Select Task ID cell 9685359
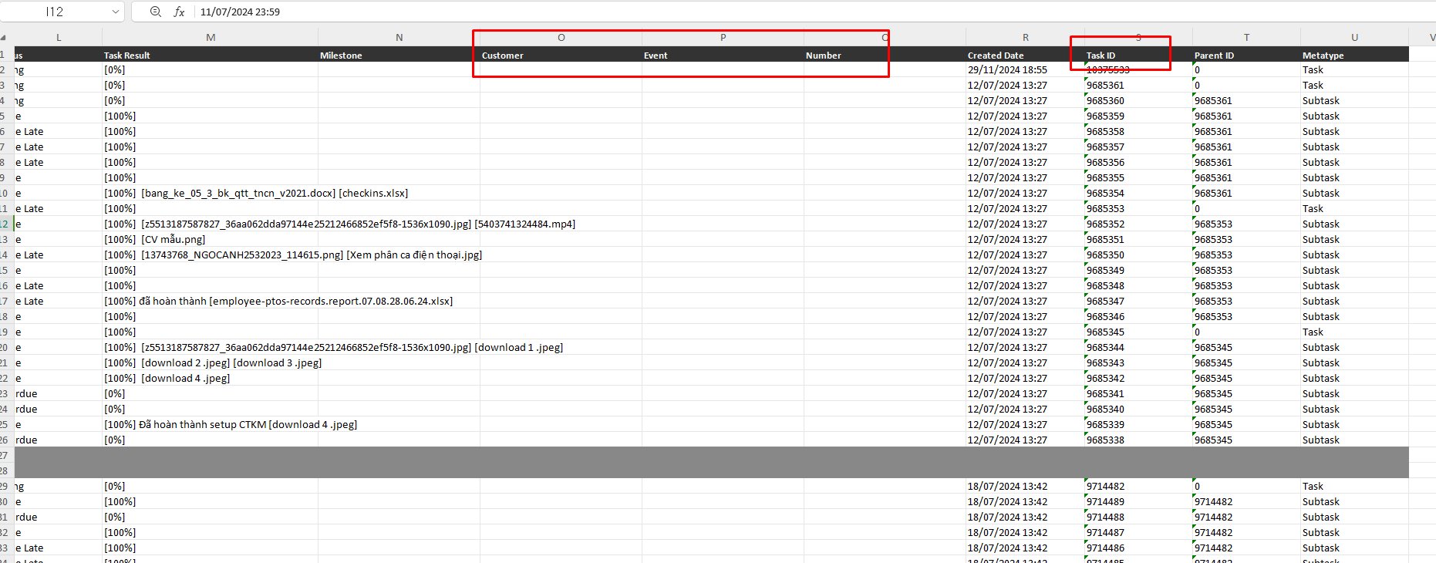Viewport: 1436px width, 563px height. (1139, 116)
